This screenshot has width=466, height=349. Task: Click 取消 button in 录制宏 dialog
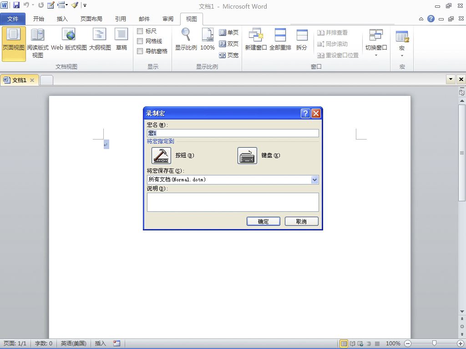pyautogui.click(x=301, y=221)
